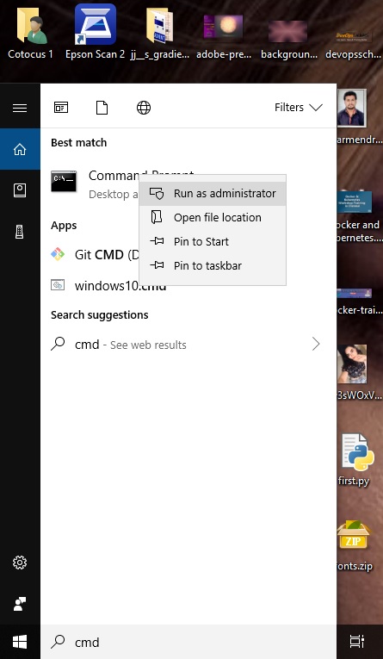383x659 pixels.
Task: Open the Filters dropdown
Action: coord(299,108)
